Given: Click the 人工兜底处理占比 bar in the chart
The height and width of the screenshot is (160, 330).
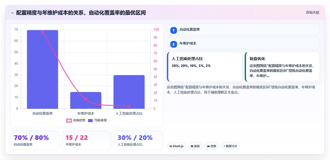Looking at the screenshot, I should click(129, 92).
